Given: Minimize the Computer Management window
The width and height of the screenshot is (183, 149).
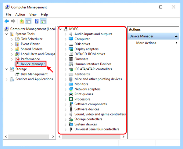Looking at the screenshot, I should pos(148,7).
